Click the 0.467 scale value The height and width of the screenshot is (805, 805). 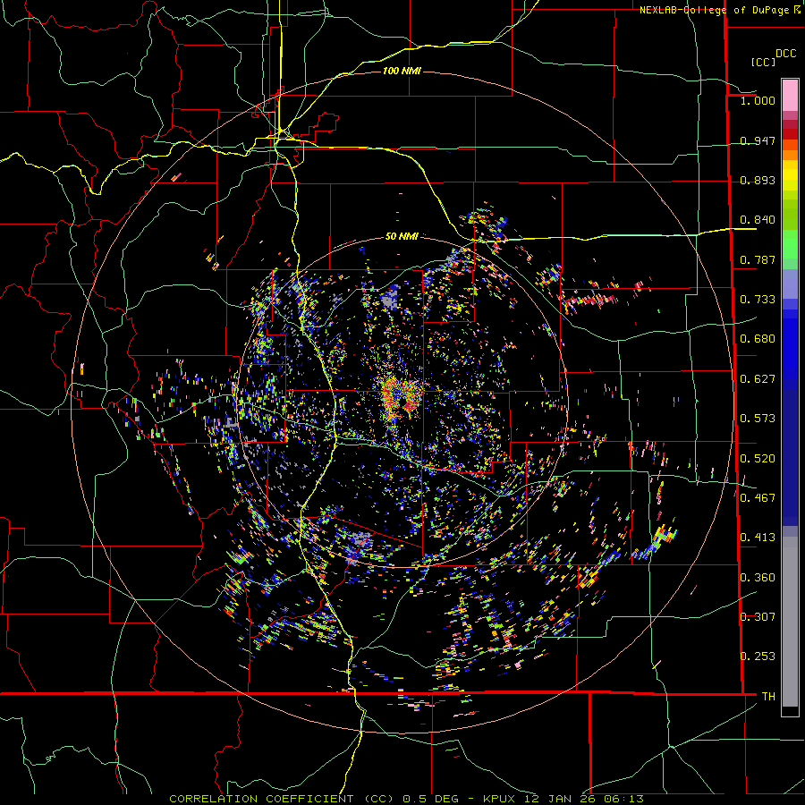pyautogui.click(x=758, y=498)
